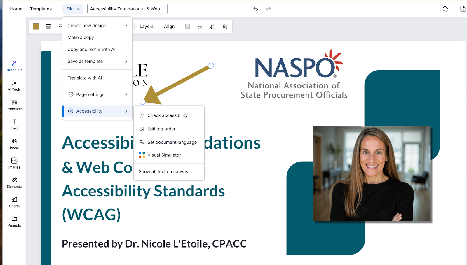The width and height of the screenshot is (467, 265).
Task: Toggle the lock on the selected element
Action: coord(200,26)
